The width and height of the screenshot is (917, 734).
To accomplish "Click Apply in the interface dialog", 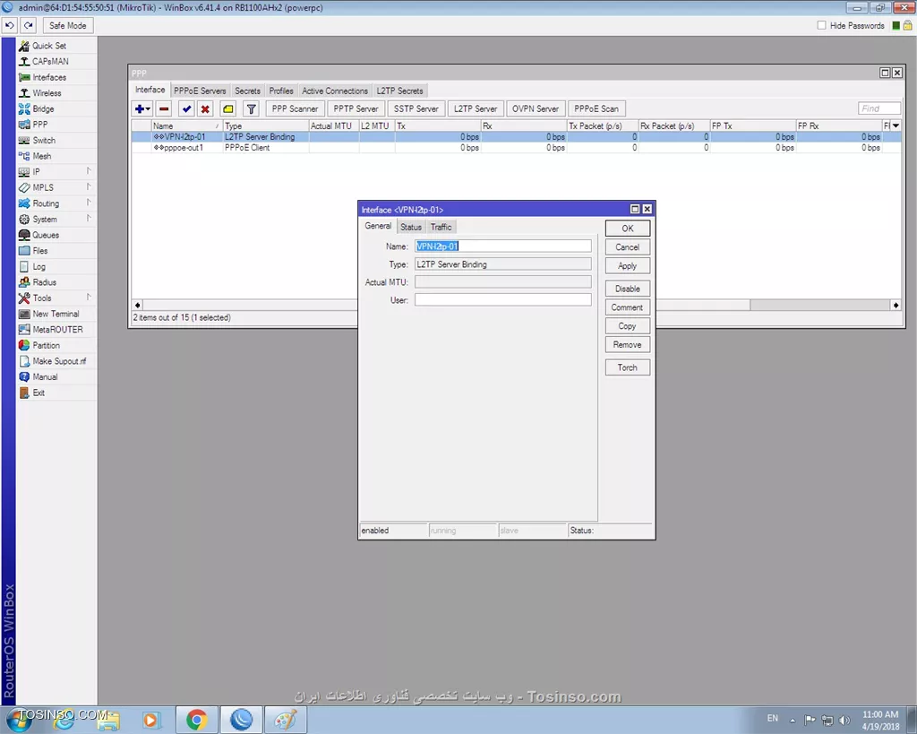I will click(x=628, y=266).
